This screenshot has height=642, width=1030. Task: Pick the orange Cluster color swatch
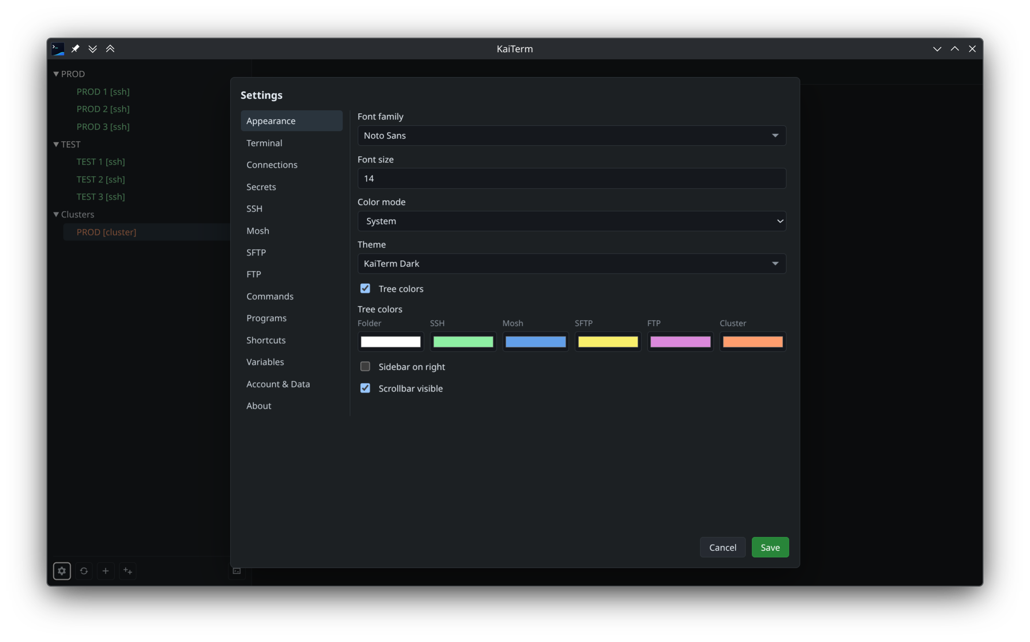pyautogui.click(x=753, y=342)
